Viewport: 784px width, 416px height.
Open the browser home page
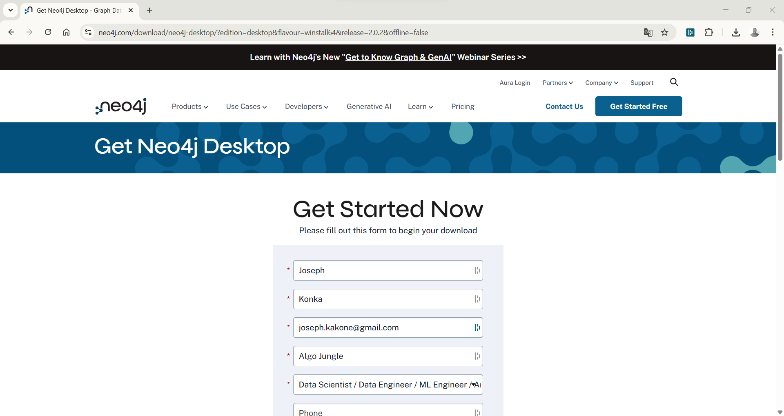(66, 32)
